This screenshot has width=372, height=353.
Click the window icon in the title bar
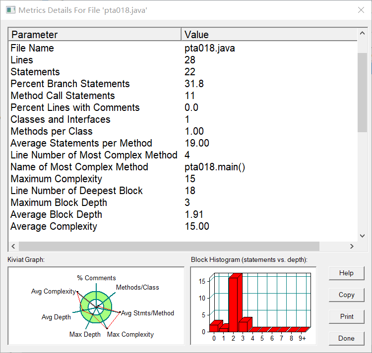tap(10, 10)
